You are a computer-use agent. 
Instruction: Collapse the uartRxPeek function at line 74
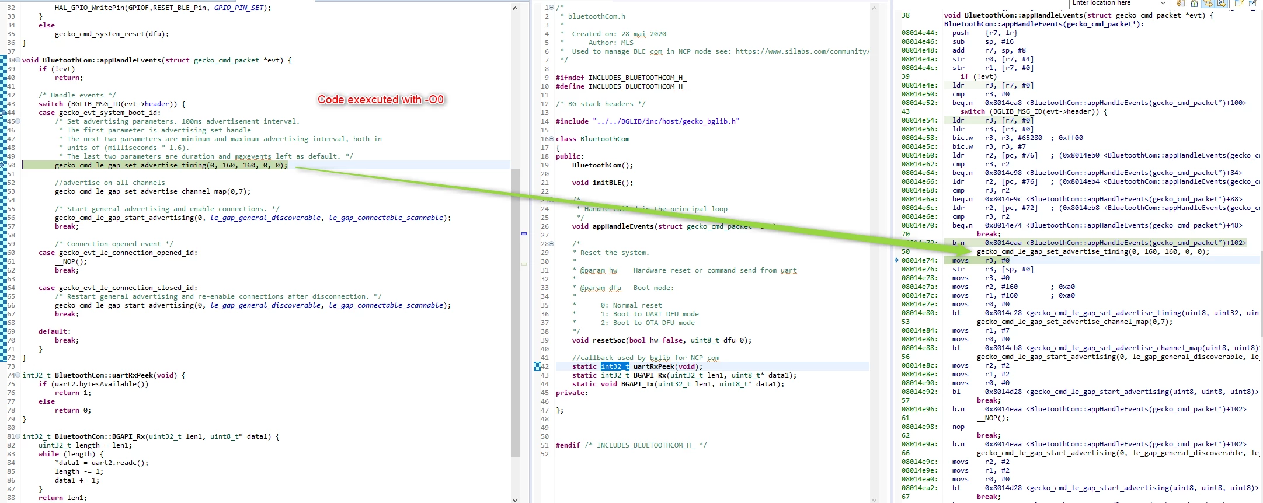click(18, 375)
